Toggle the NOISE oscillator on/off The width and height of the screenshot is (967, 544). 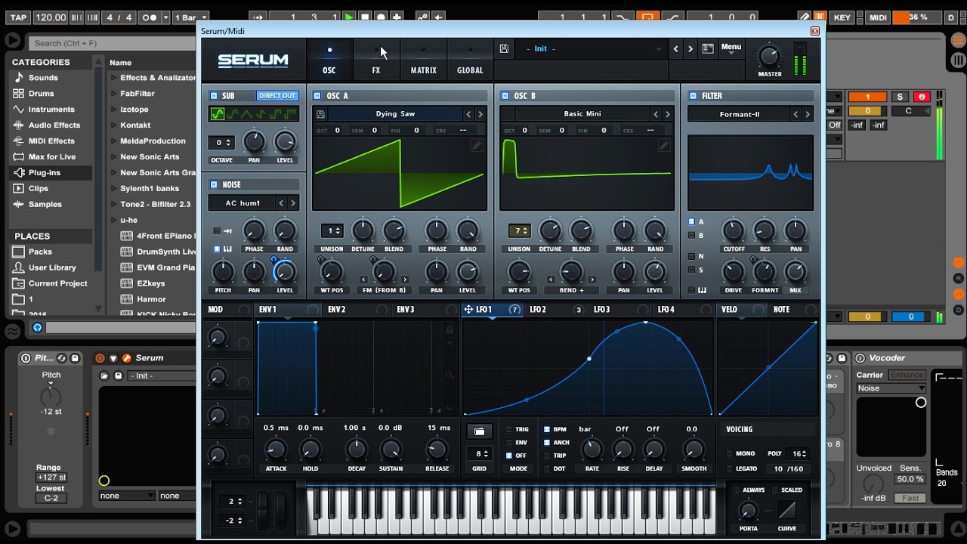[214, 184]
